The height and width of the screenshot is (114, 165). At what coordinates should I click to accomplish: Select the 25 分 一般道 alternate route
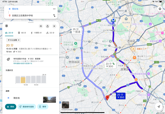point(76,30)
